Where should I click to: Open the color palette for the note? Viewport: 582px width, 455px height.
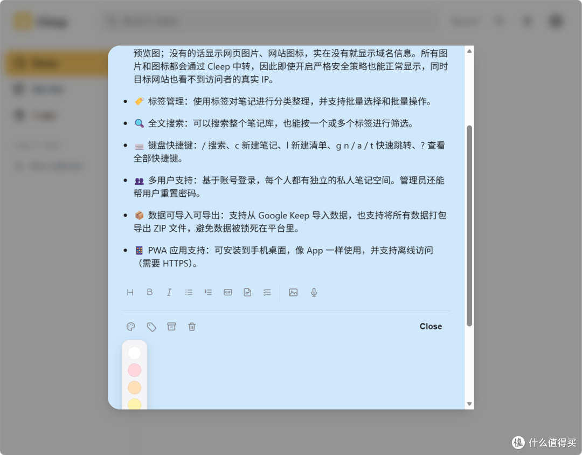pyautogui.click(x=130, y=327)
